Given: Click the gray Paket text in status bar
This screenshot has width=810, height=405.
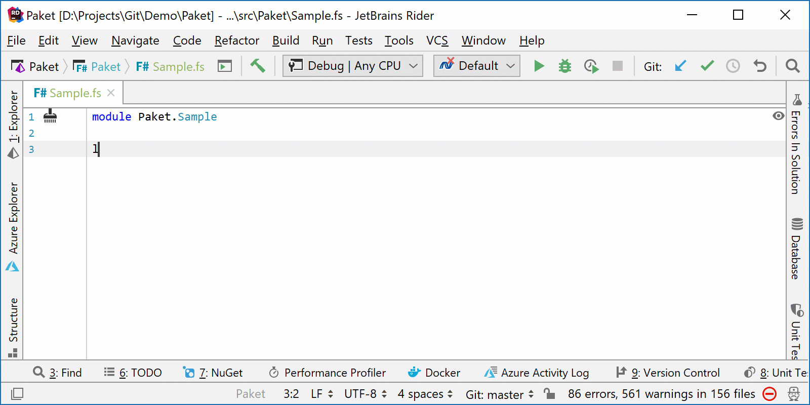Looking at the screenshot, I should 251,394.
